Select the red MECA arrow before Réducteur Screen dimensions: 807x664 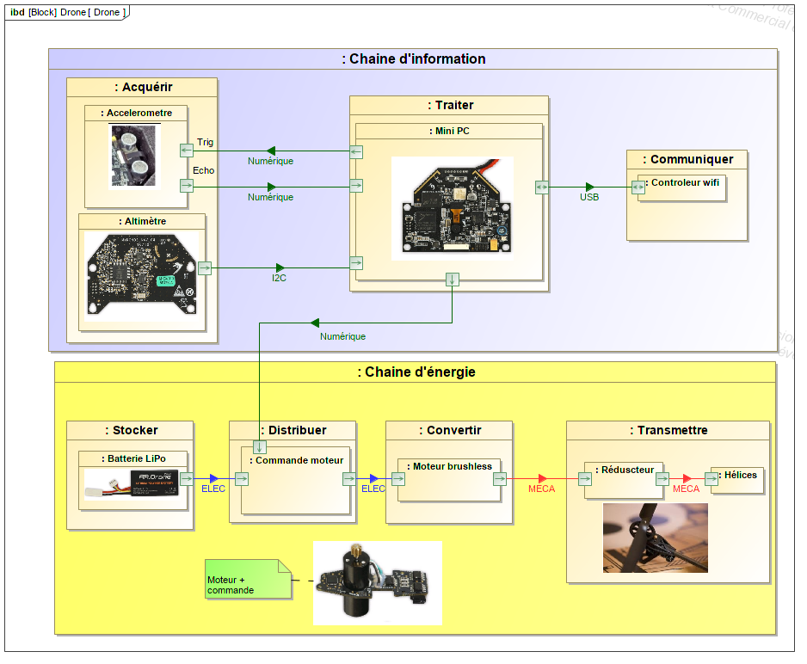coord(542,479)
